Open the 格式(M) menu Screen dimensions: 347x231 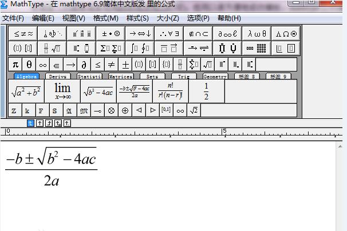point(105,18)
